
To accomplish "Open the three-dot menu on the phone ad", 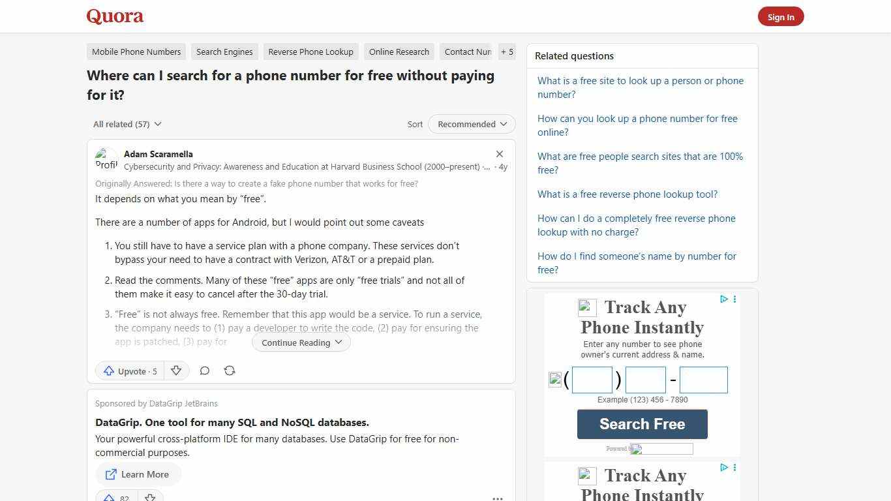I will 734,299.
